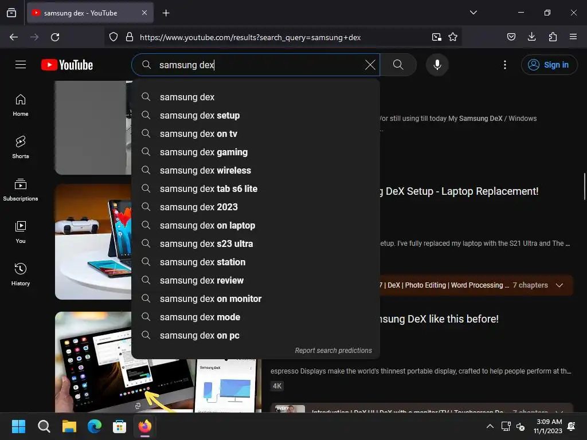Viewport: 587px width, 440px height.
Task: Open Windows taskbar search
Action: click(44, 426)
